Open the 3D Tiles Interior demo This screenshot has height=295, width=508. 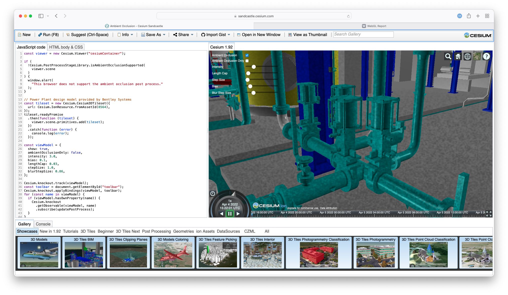(x=262, y=253)
